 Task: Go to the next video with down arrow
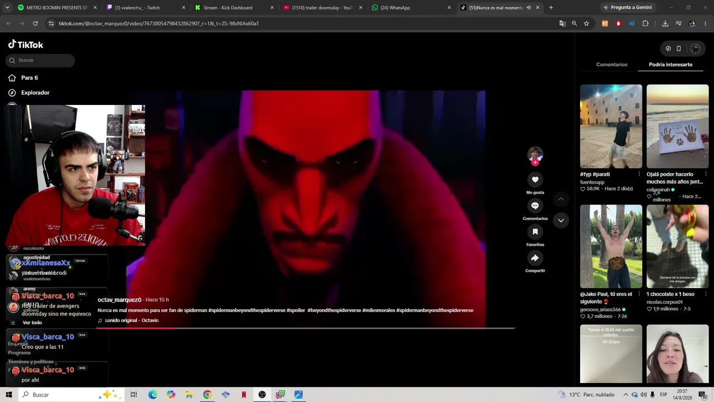(x=561, y=221)
